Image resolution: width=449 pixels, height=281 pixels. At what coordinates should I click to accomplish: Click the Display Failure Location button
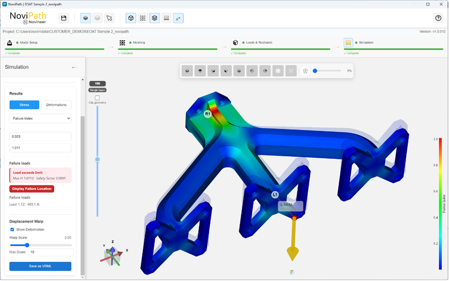pyautogui.click(x=32, y=189)
